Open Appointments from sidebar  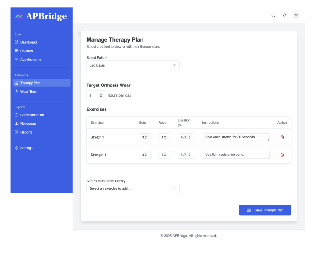(x=42, y=60)
